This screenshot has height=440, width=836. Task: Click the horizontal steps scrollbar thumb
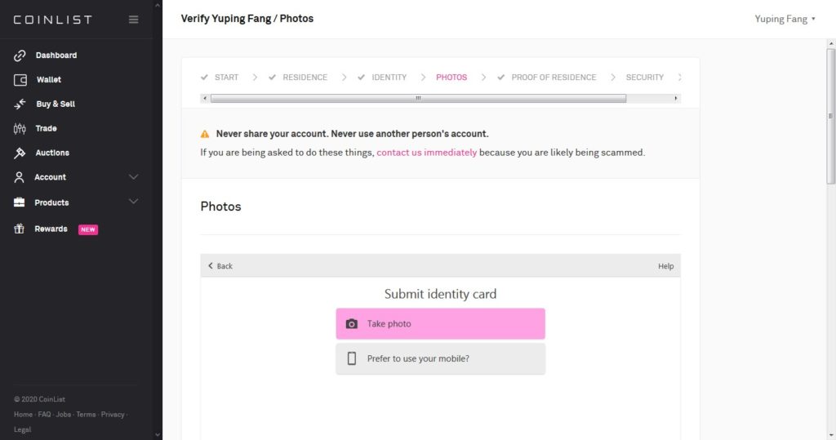tap(418, 98)
